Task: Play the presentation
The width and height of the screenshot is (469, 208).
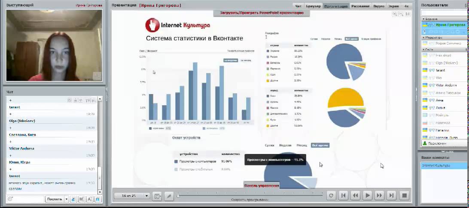Action: click(367, 196)
